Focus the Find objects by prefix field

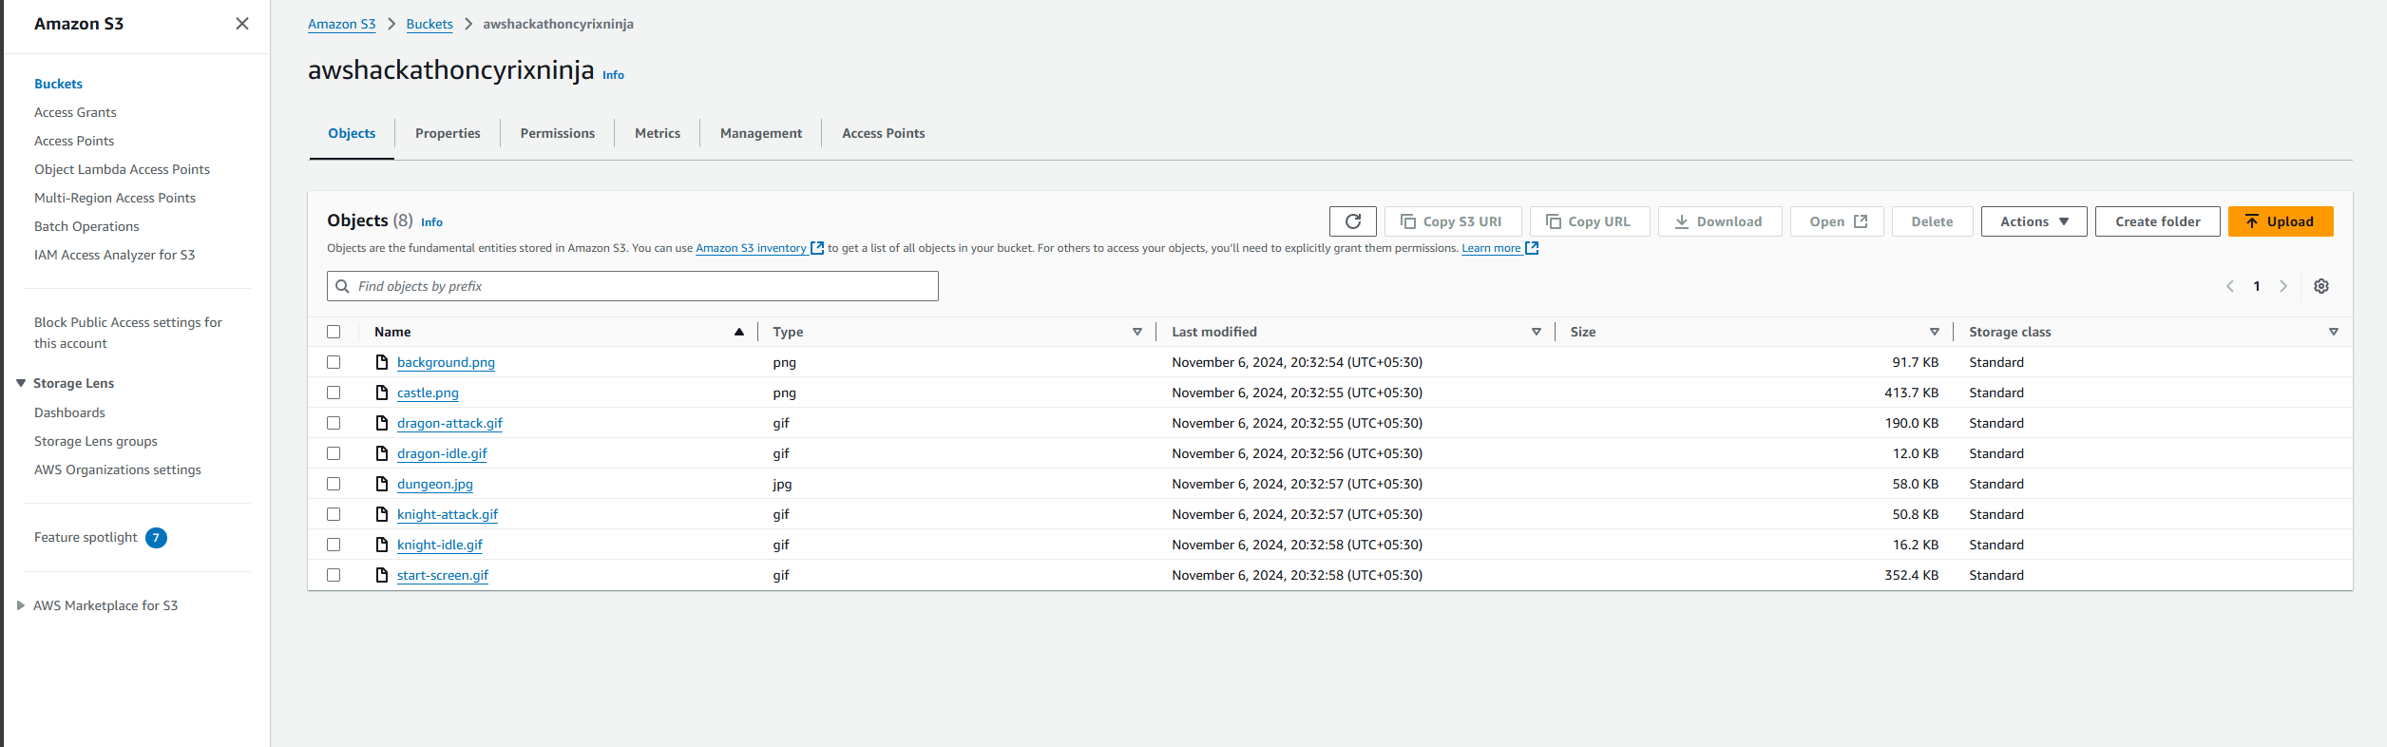click(x=633, y=286)
